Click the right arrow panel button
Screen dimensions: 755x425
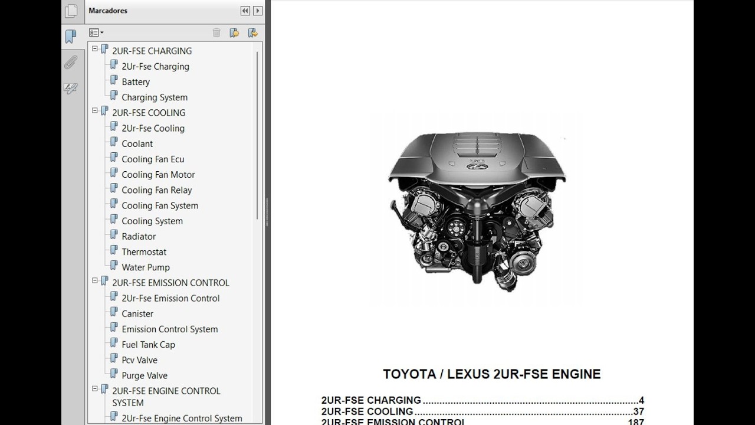(258, 11)
